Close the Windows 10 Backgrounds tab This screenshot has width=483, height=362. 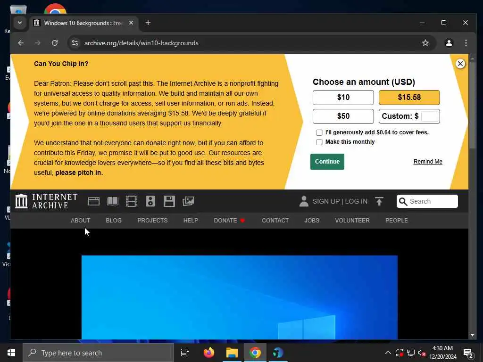pyautogui.click(x=131, y=23)
